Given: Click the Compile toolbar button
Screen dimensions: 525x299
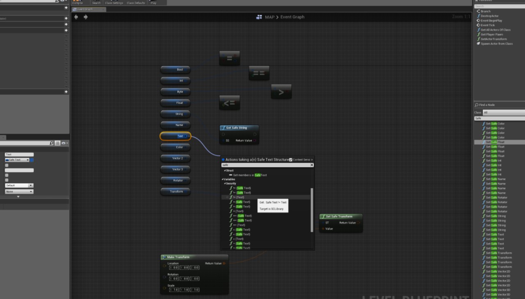Looking at the screenshot, I should pyautogui.click(x=78, y=2).
